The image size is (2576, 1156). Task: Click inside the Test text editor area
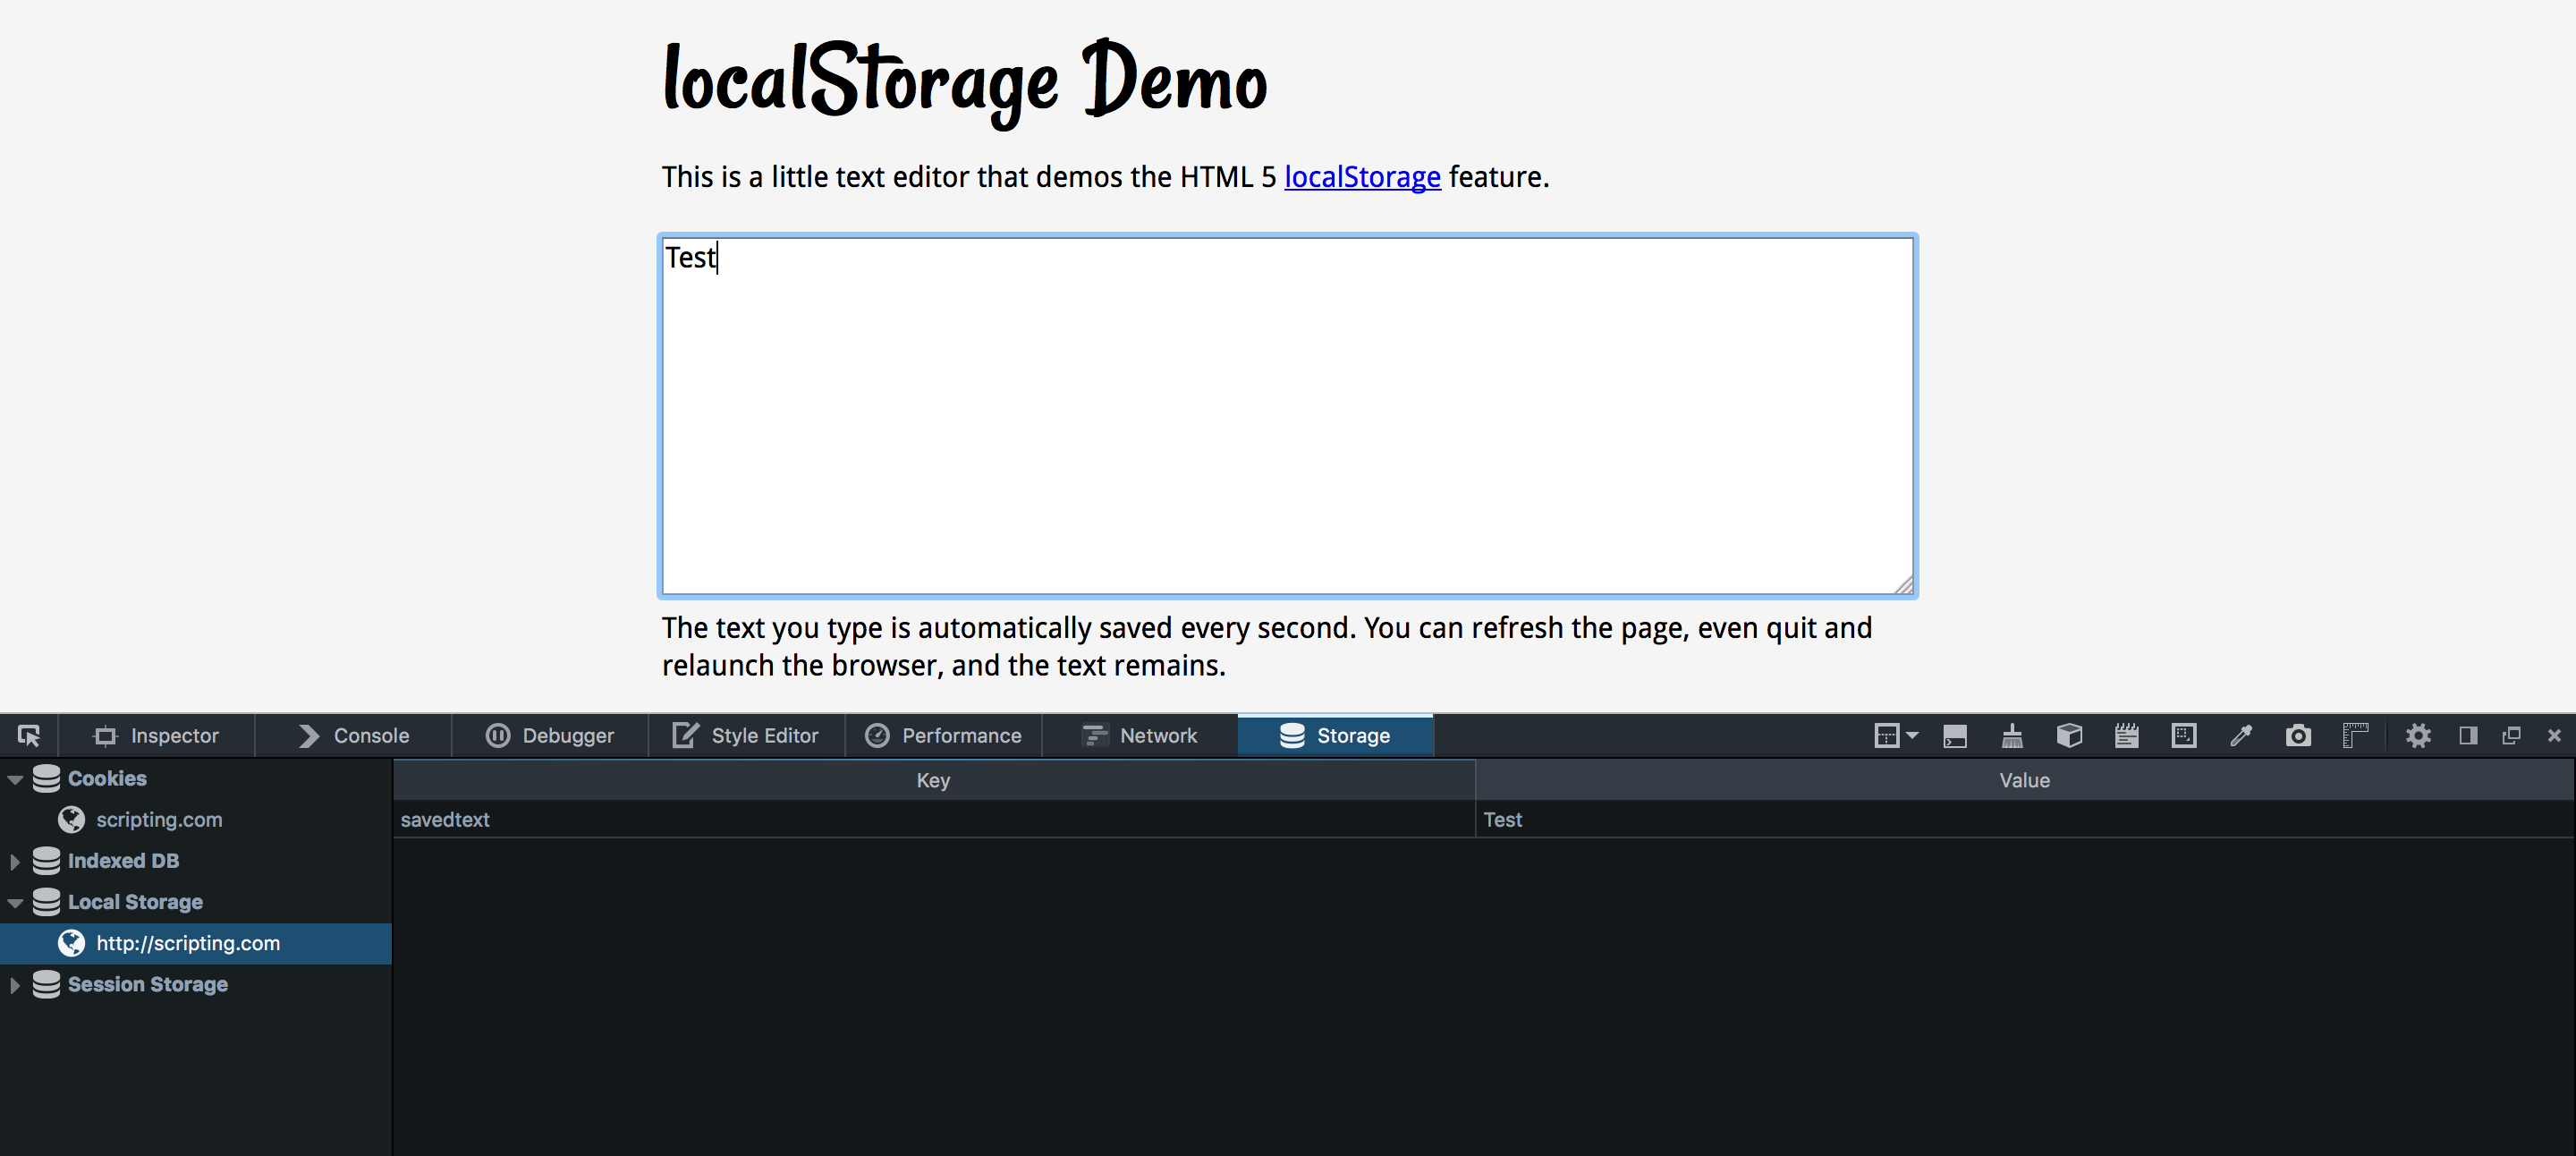point(1287,415)
